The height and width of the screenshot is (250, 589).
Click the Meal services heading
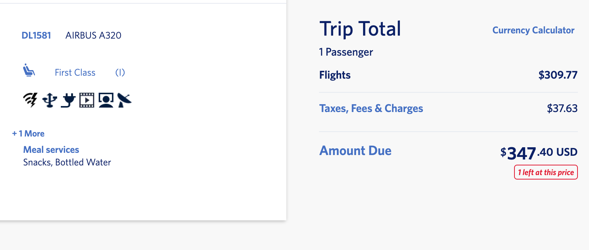51,150
